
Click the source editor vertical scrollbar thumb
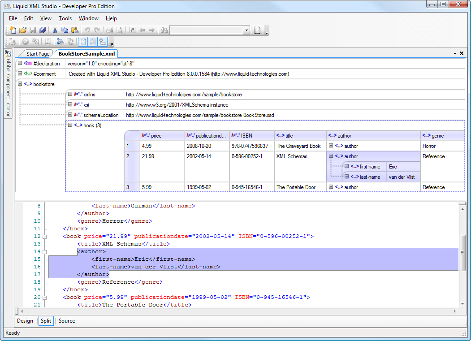click(x=462, y=253)
